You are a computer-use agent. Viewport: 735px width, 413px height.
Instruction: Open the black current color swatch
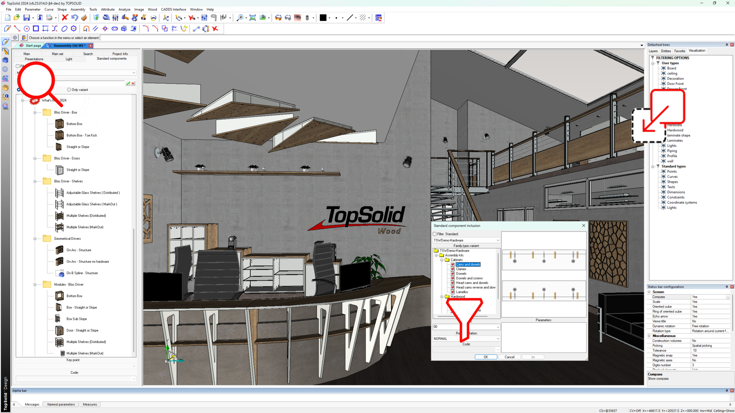(323, 18)
